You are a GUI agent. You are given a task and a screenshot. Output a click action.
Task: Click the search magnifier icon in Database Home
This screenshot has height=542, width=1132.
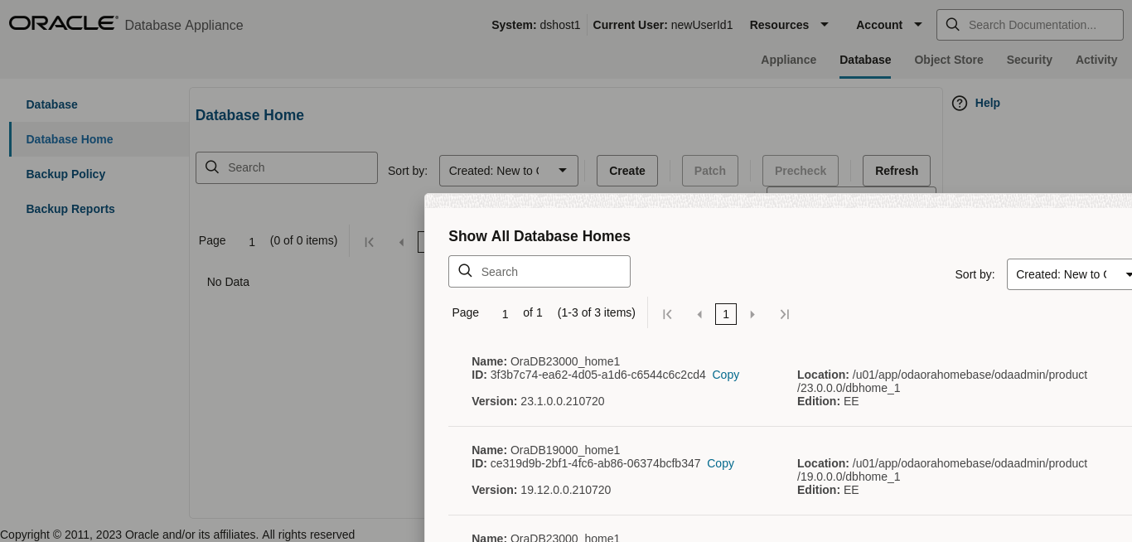212,167
